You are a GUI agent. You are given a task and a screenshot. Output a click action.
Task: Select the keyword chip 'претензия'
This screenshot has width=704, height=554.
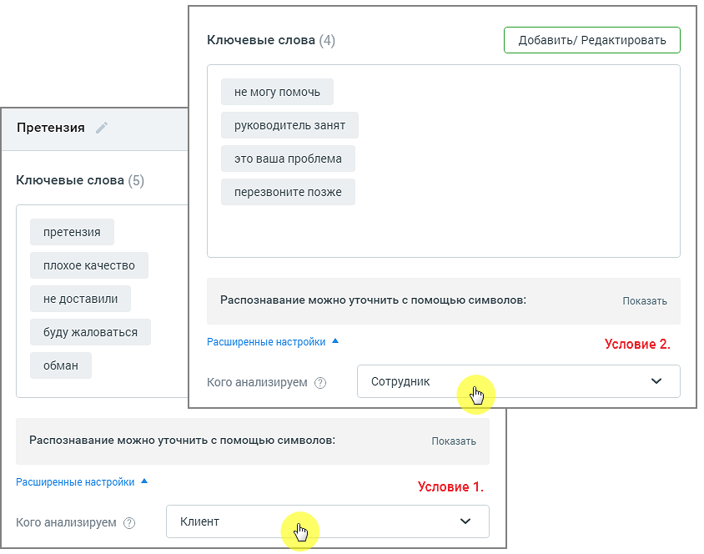(x=72, y=232)
